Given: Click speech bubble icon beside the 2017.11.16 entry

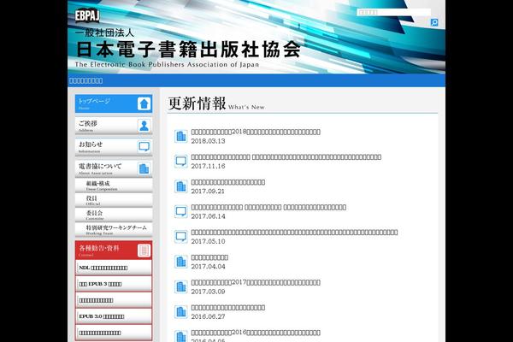Looking at the screenshot, I should tap(181, 161).
